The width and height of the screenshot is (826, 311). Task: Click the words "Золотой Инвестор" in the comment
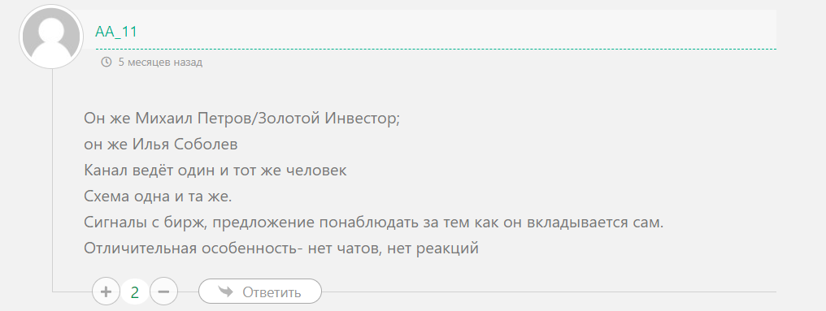pos(330,119)
